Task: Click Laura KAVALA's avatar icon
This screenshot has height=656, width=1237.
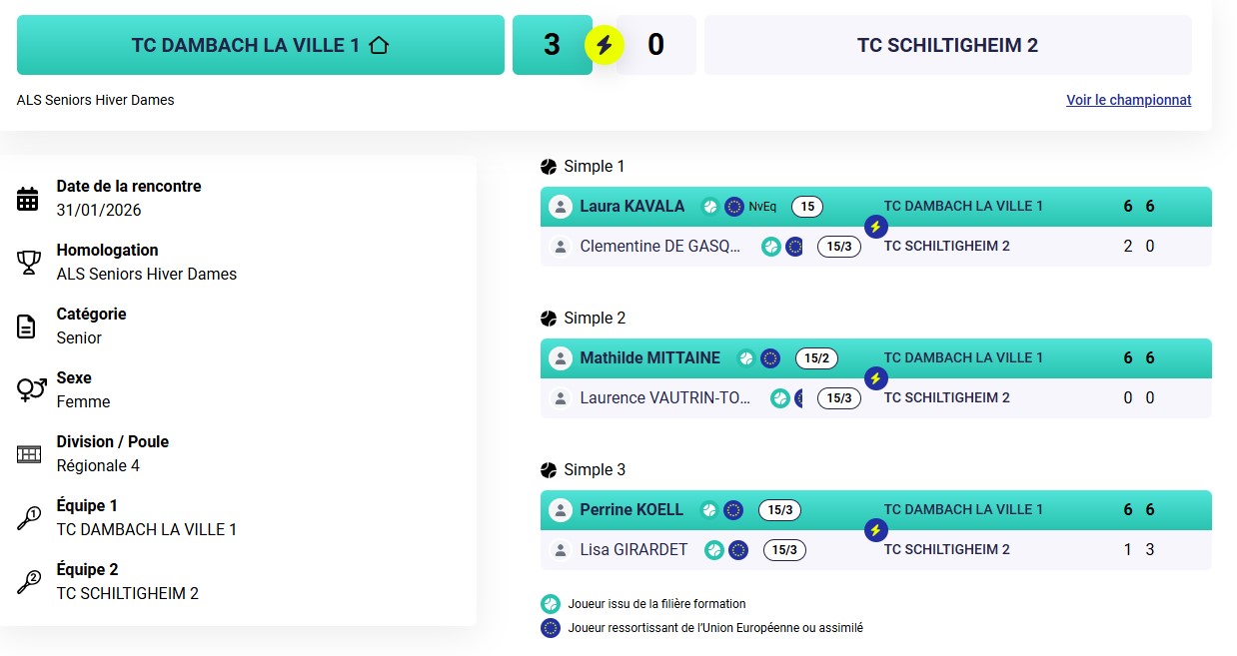Action: click(x=560, y=207)
